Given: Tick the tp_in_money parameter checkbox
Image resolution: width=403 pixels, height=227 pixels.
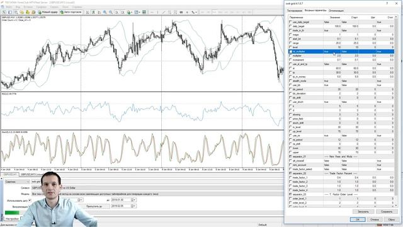Looking at the screenshot, I should [x=291, y=77].
